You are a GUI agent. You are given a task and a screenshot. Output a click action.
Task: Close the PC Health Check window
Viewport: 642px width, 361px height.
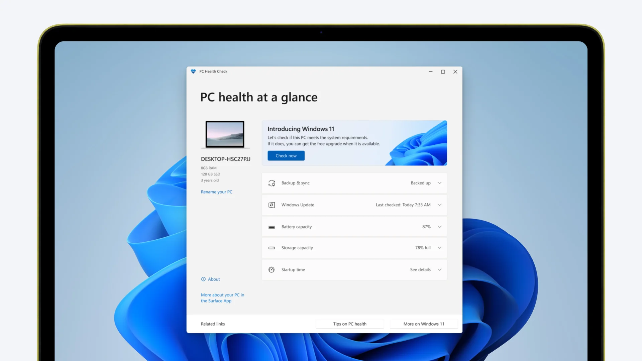click(x=455, y=72)
